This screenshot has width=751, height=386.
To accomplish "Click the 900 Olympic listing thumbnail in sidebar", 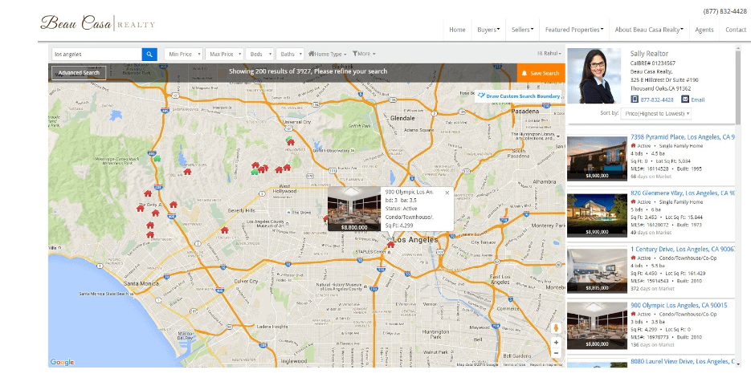I will tap(597, 327).
